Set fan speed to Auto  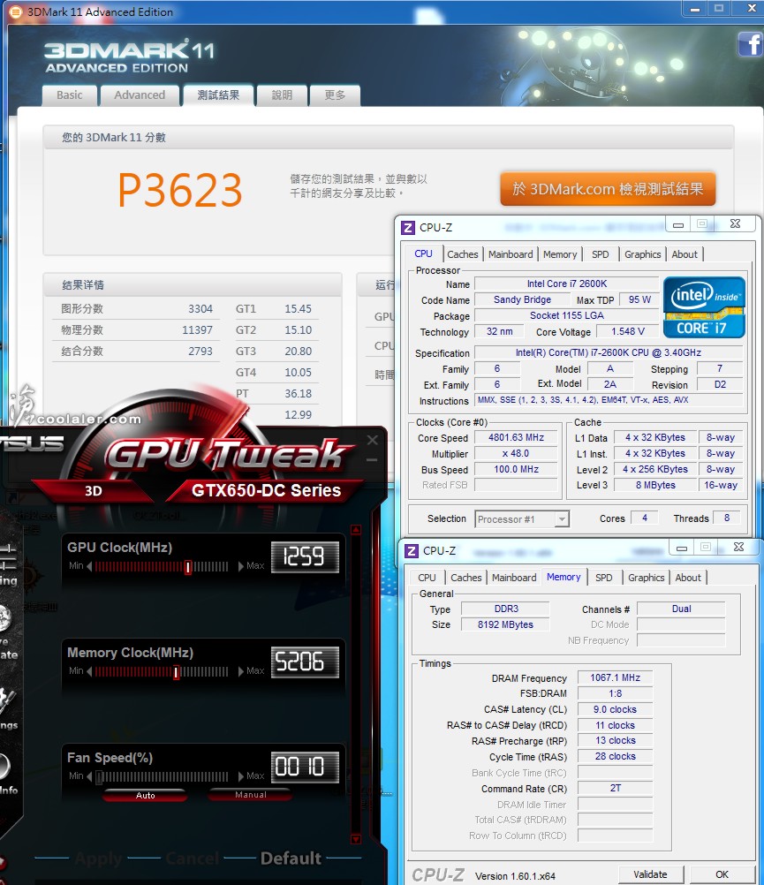(145, 795)
